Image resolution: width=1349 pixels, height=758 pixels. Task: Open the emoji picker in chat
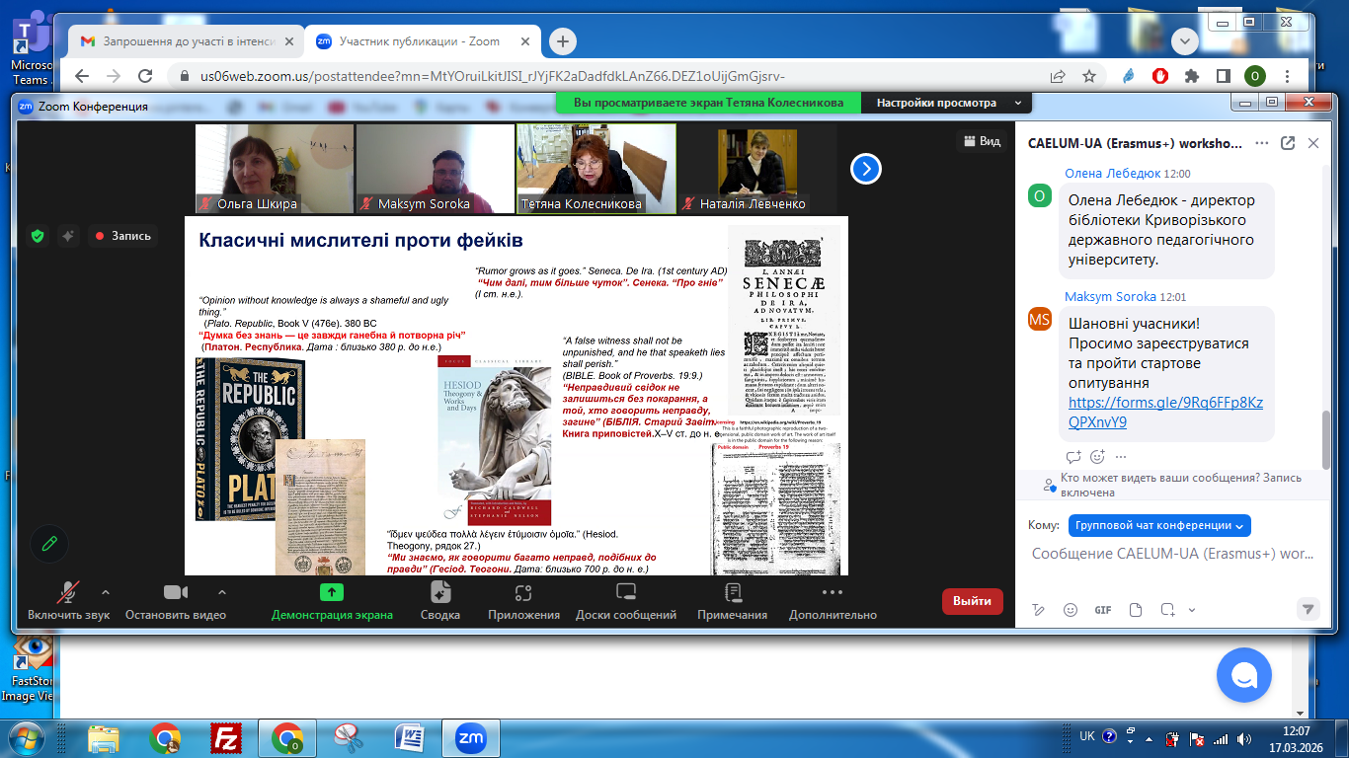tap(1071, 610)
